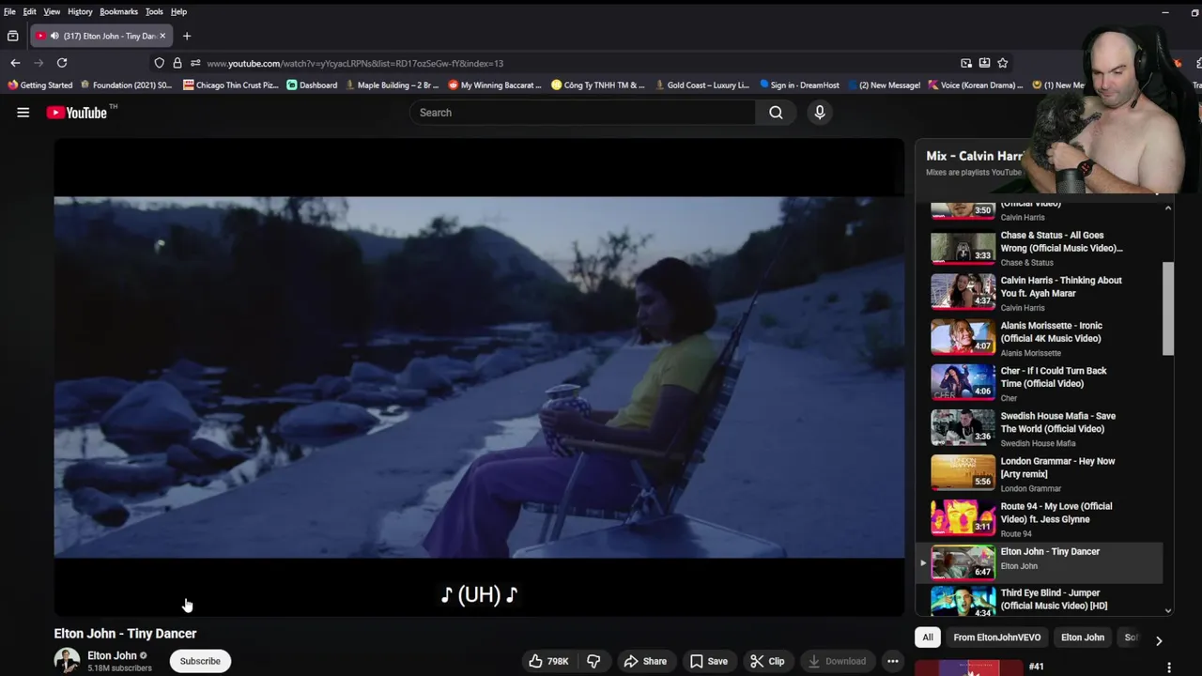Select the From EltonJohnVEVO chip
The image size is (1202, 676).
pos(997,638)
